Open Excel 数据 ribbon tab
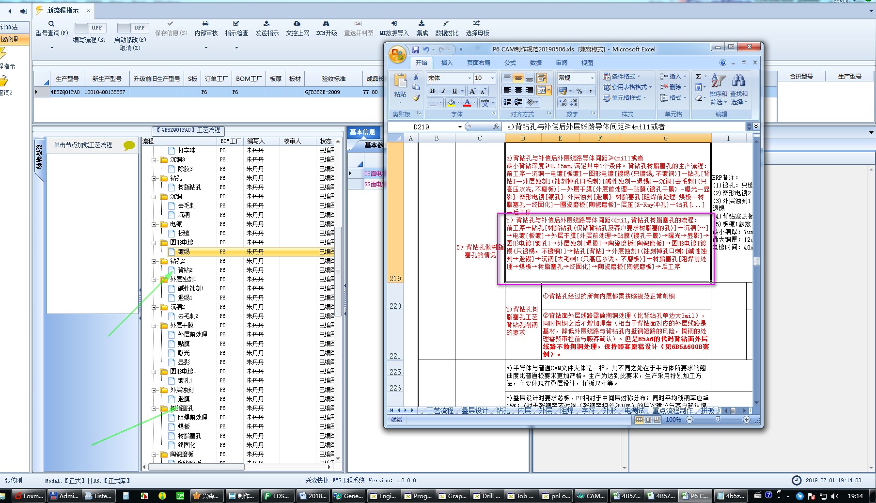The height and width of the screenshot is (503, 876). [535, 63]
